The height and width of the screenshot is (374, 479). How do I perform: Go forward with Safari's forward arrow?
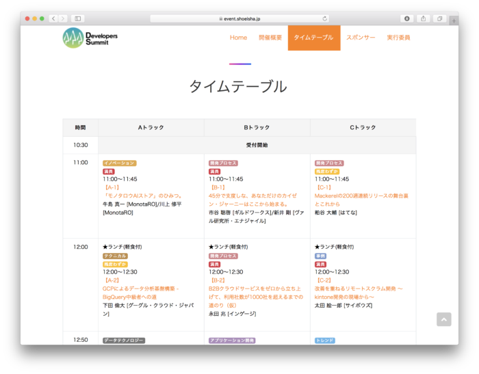click(x=63, y=18)
